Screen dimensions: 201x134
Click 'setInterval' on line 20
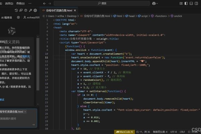point(98,91)
